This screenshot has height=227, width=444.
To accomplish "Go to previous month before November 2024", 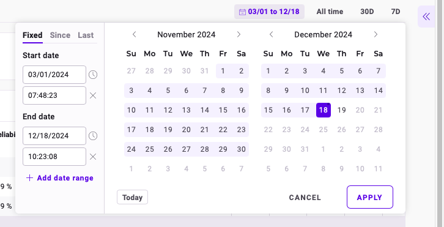I will 134,35.
